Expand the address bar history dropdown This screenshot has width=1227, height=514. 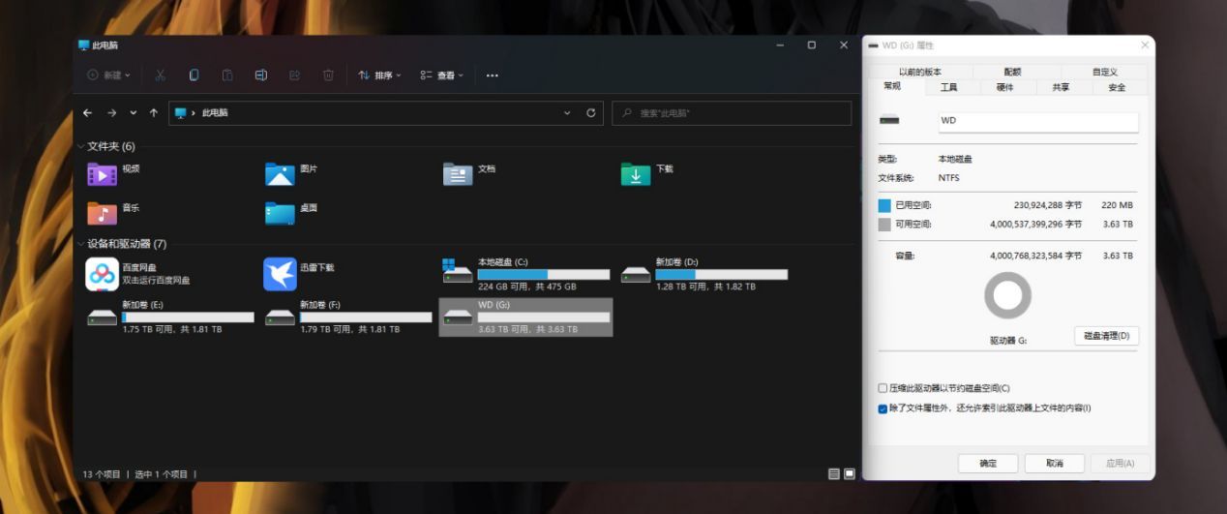pyautogui.click(x=567, y=113)
